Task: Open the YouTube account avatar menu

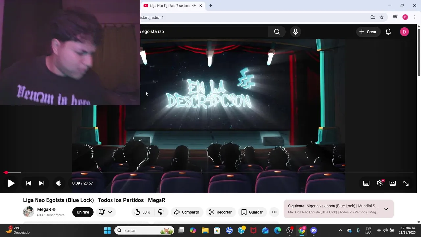Action: [x=404, y=32]
